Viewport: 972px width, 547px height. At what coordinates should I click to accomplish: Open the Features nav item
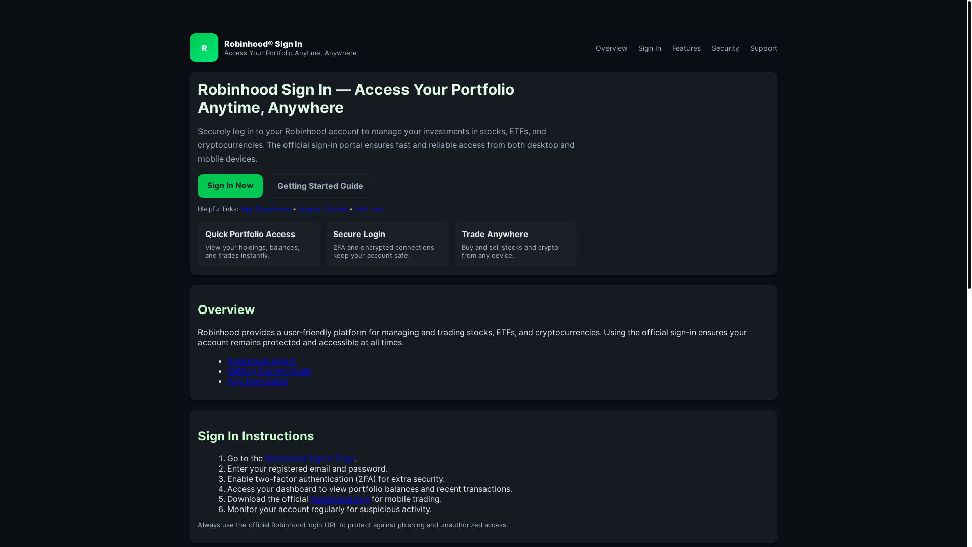(x=686, y=48)
